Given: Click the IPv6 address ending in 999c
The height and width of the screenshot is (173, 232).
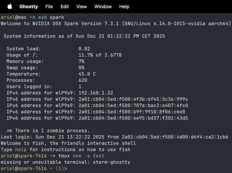Looking at the screenshot, I should click(x=133, y=99).
